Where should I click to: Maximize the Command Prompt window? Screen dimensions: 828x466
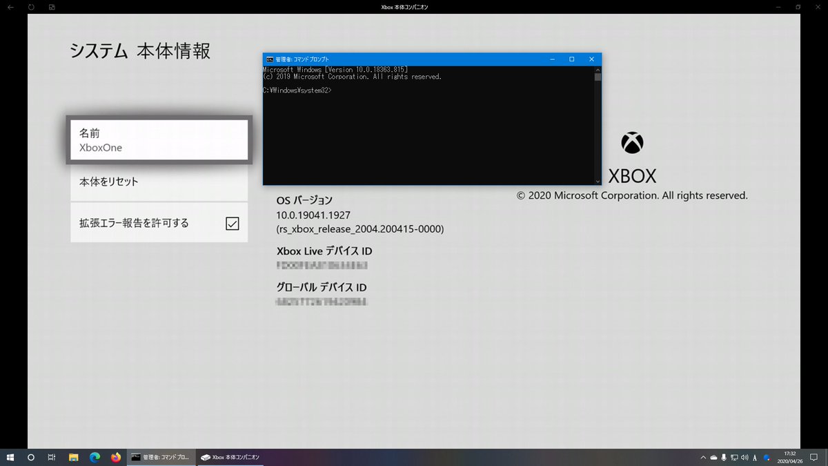(x=571, y=59)
